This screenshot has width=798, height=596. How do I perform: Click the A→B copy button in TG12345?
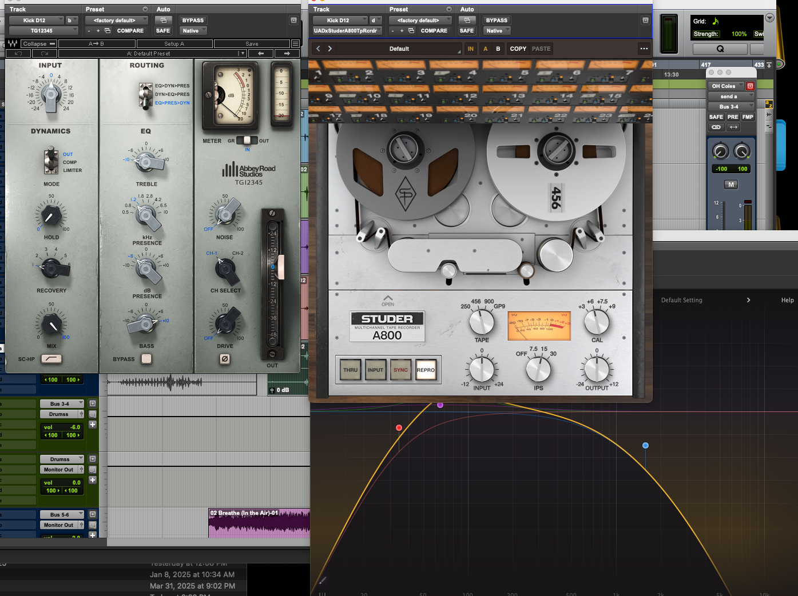pyautogui.click(x=96, y=43)
